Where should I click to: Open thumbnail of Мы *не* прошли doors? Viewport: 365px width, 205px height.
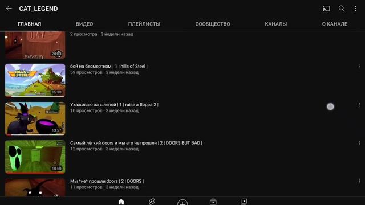(x=35, y=187)
